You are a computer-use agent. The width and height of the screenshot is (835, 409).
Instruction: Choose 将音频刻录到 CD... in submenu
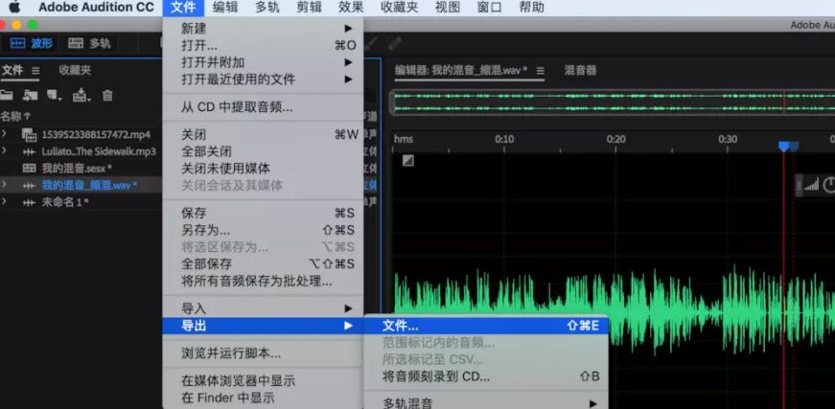click(x=486, y=376)
